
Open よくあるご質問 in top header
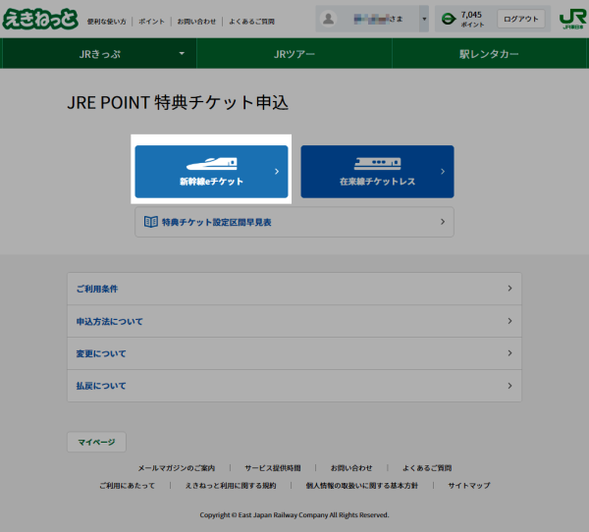point(251,22)
